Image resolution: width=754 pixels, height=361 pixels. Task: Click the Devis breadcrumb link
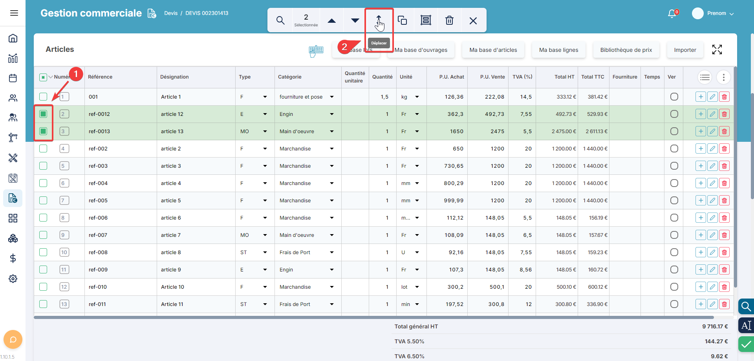click(x=171, y=13)
